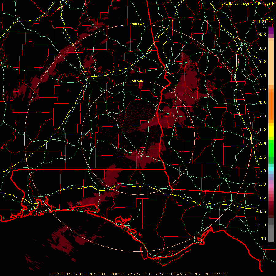The height and width of the screenshot is (276, 276).
Task: Click the [PHAS] units label
Action: 259,21
